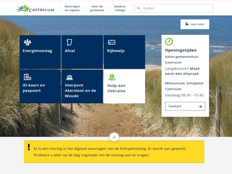Open the Afval tile
Screen dimensions: 232x174
[x=82, y=52]
